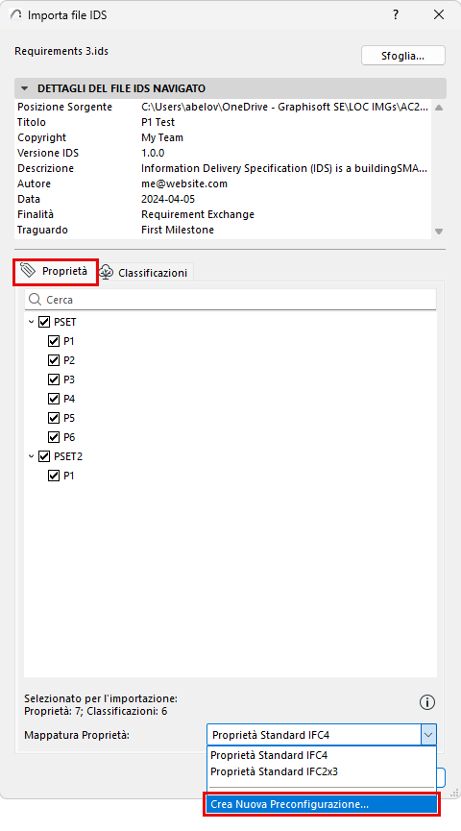Screen dimensions: 461x831
Task: Select the P6 label in tree
Action: tap(69, 437)
